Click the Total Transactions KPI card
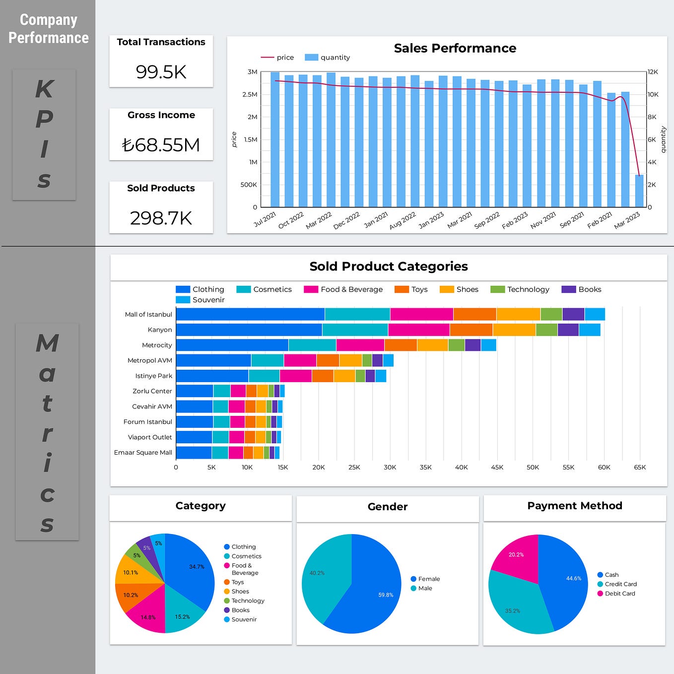Screen dimensions: 674x674 (161, 61)
